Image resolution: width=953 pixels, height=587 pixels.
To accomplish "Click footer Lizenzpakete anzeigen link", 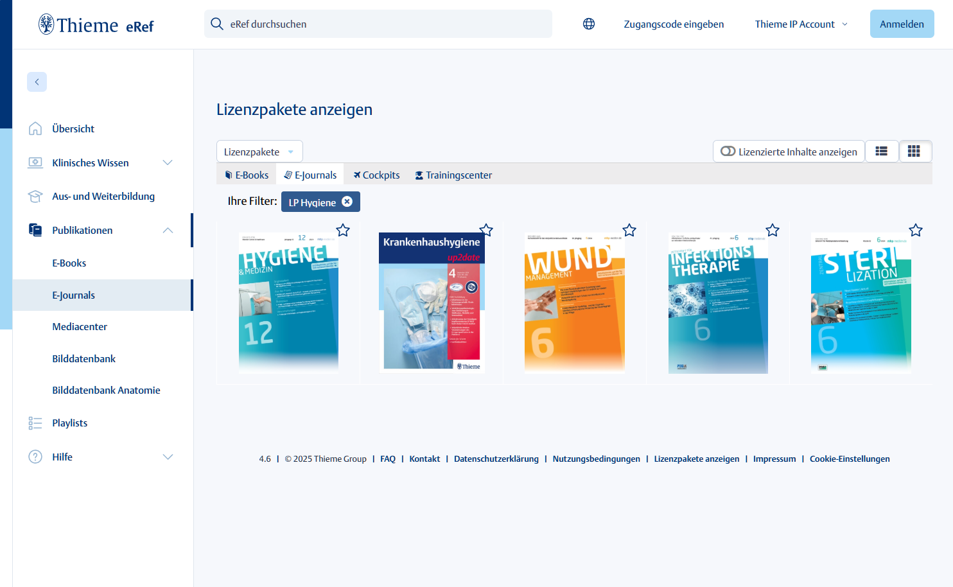I will click(x=697, y=459).
